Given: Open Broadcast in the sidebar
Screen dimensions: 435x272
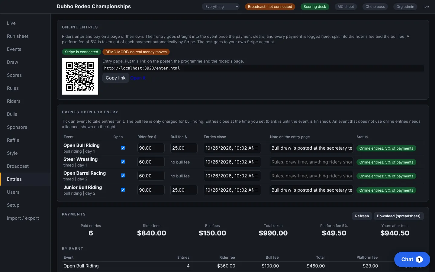Looking at the screenshot, I should coord(25,166).
